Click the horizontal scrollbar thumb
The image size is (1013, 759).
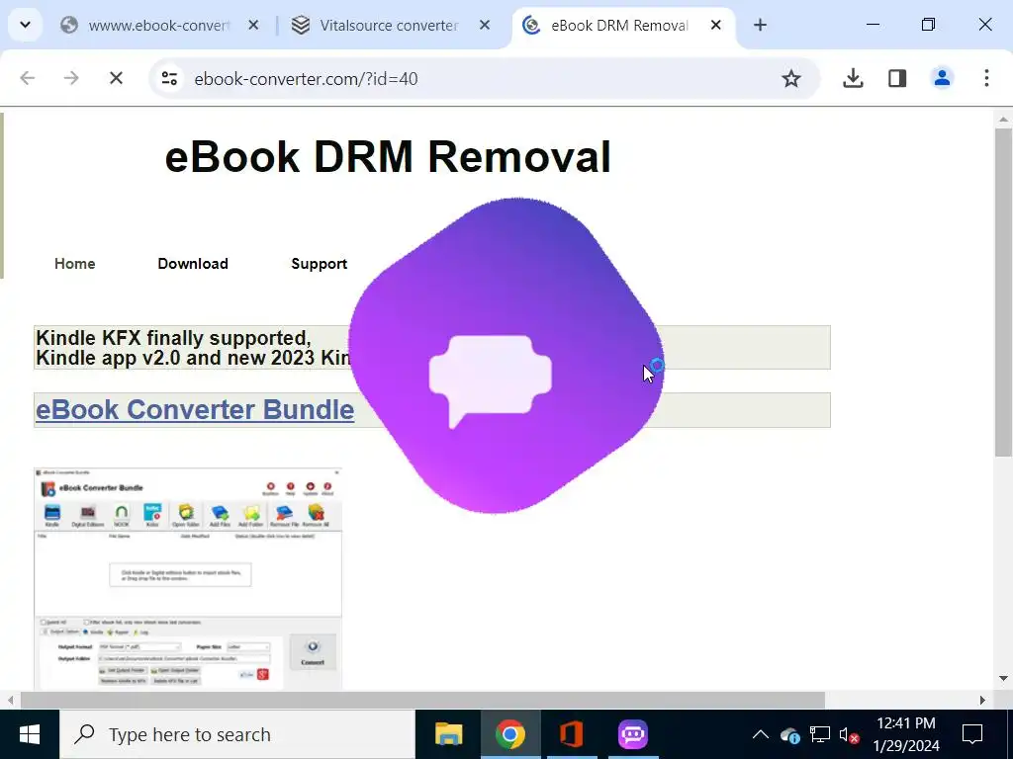(x=422, y=701)
